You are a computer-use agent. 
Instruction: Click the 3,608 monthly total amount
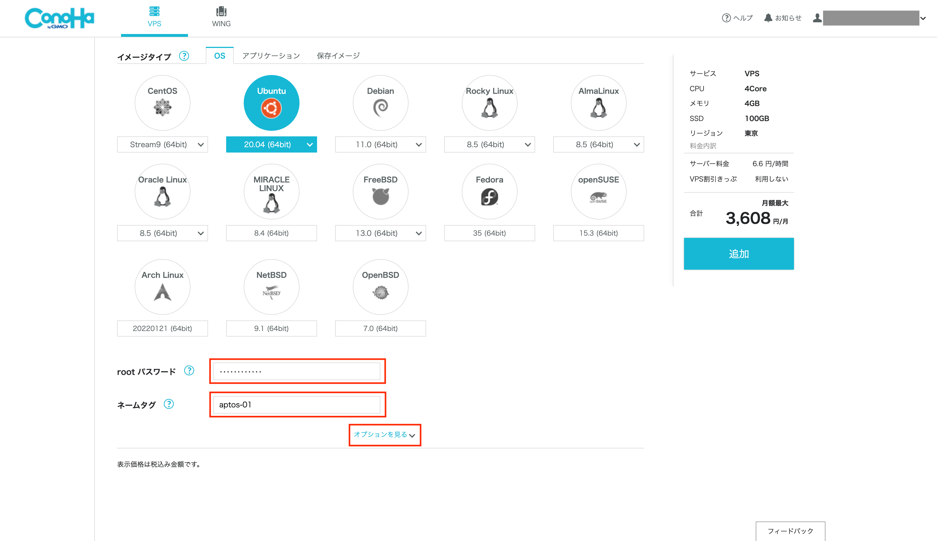pos(748,218)
